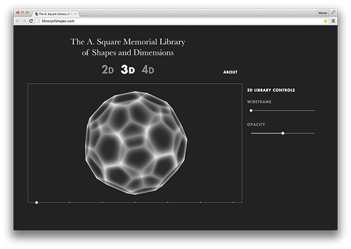Click the browser back arrow
351x249 pixels.
click(18, 21)
